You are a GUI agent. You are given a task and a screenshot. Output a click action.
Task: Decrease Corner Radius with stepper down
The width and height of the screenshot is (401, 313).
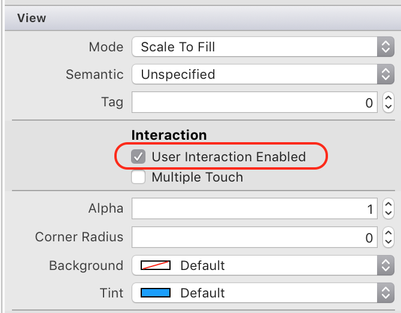point(388,241)
